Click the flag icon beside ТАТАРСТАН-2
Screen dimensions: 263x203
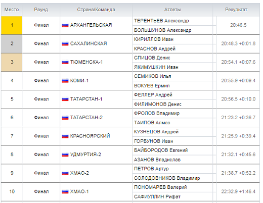pos(65,118)
